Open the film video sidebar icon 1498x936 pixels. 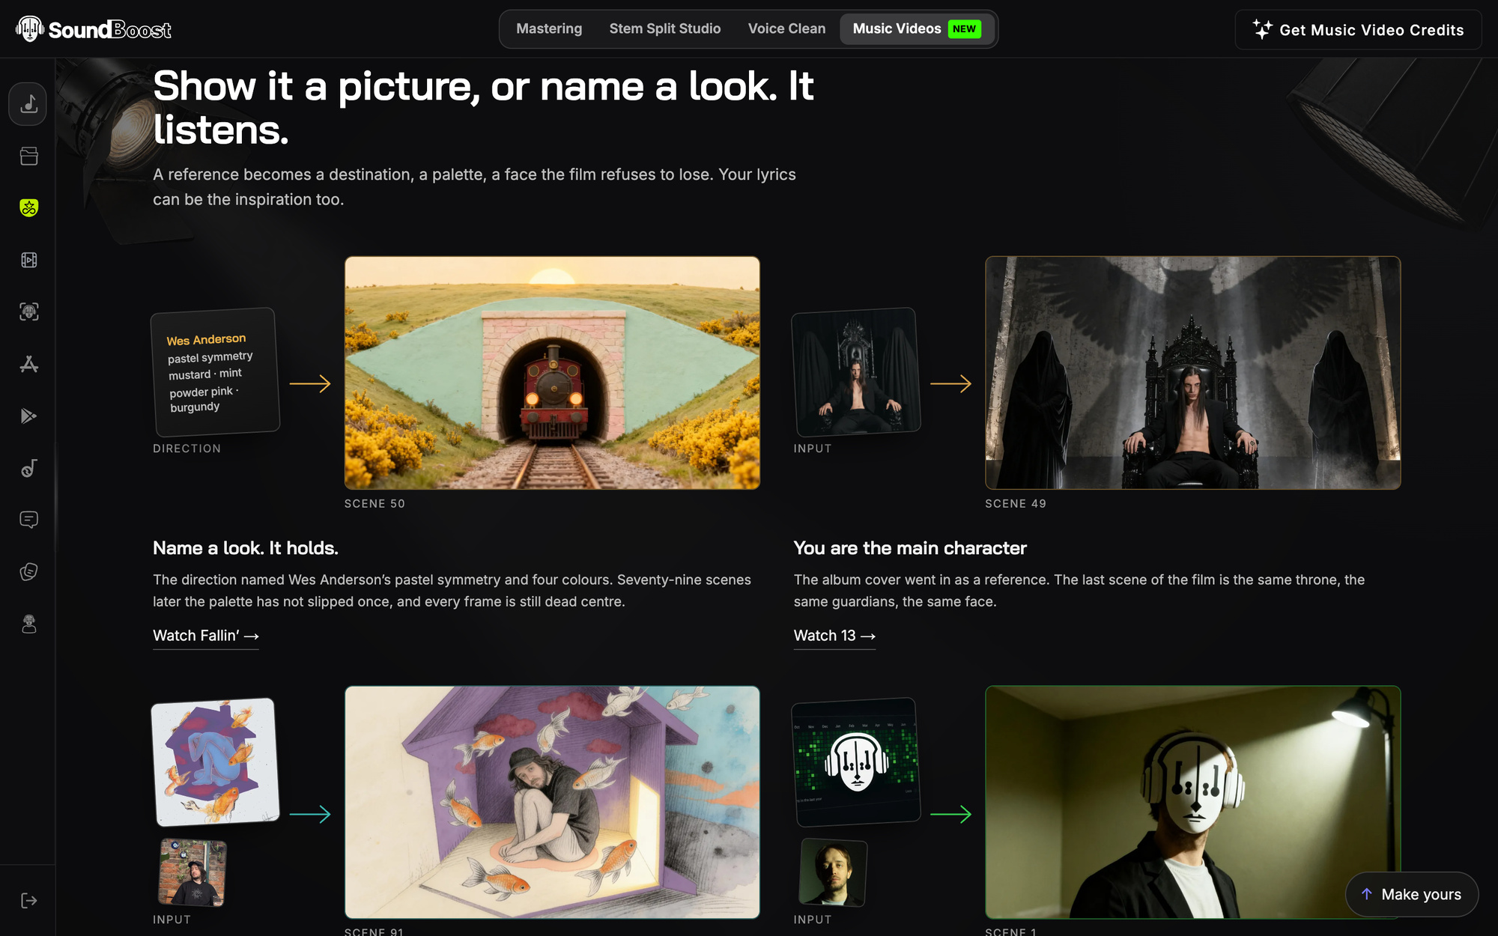pyautogui.click(x=28, y=260)
